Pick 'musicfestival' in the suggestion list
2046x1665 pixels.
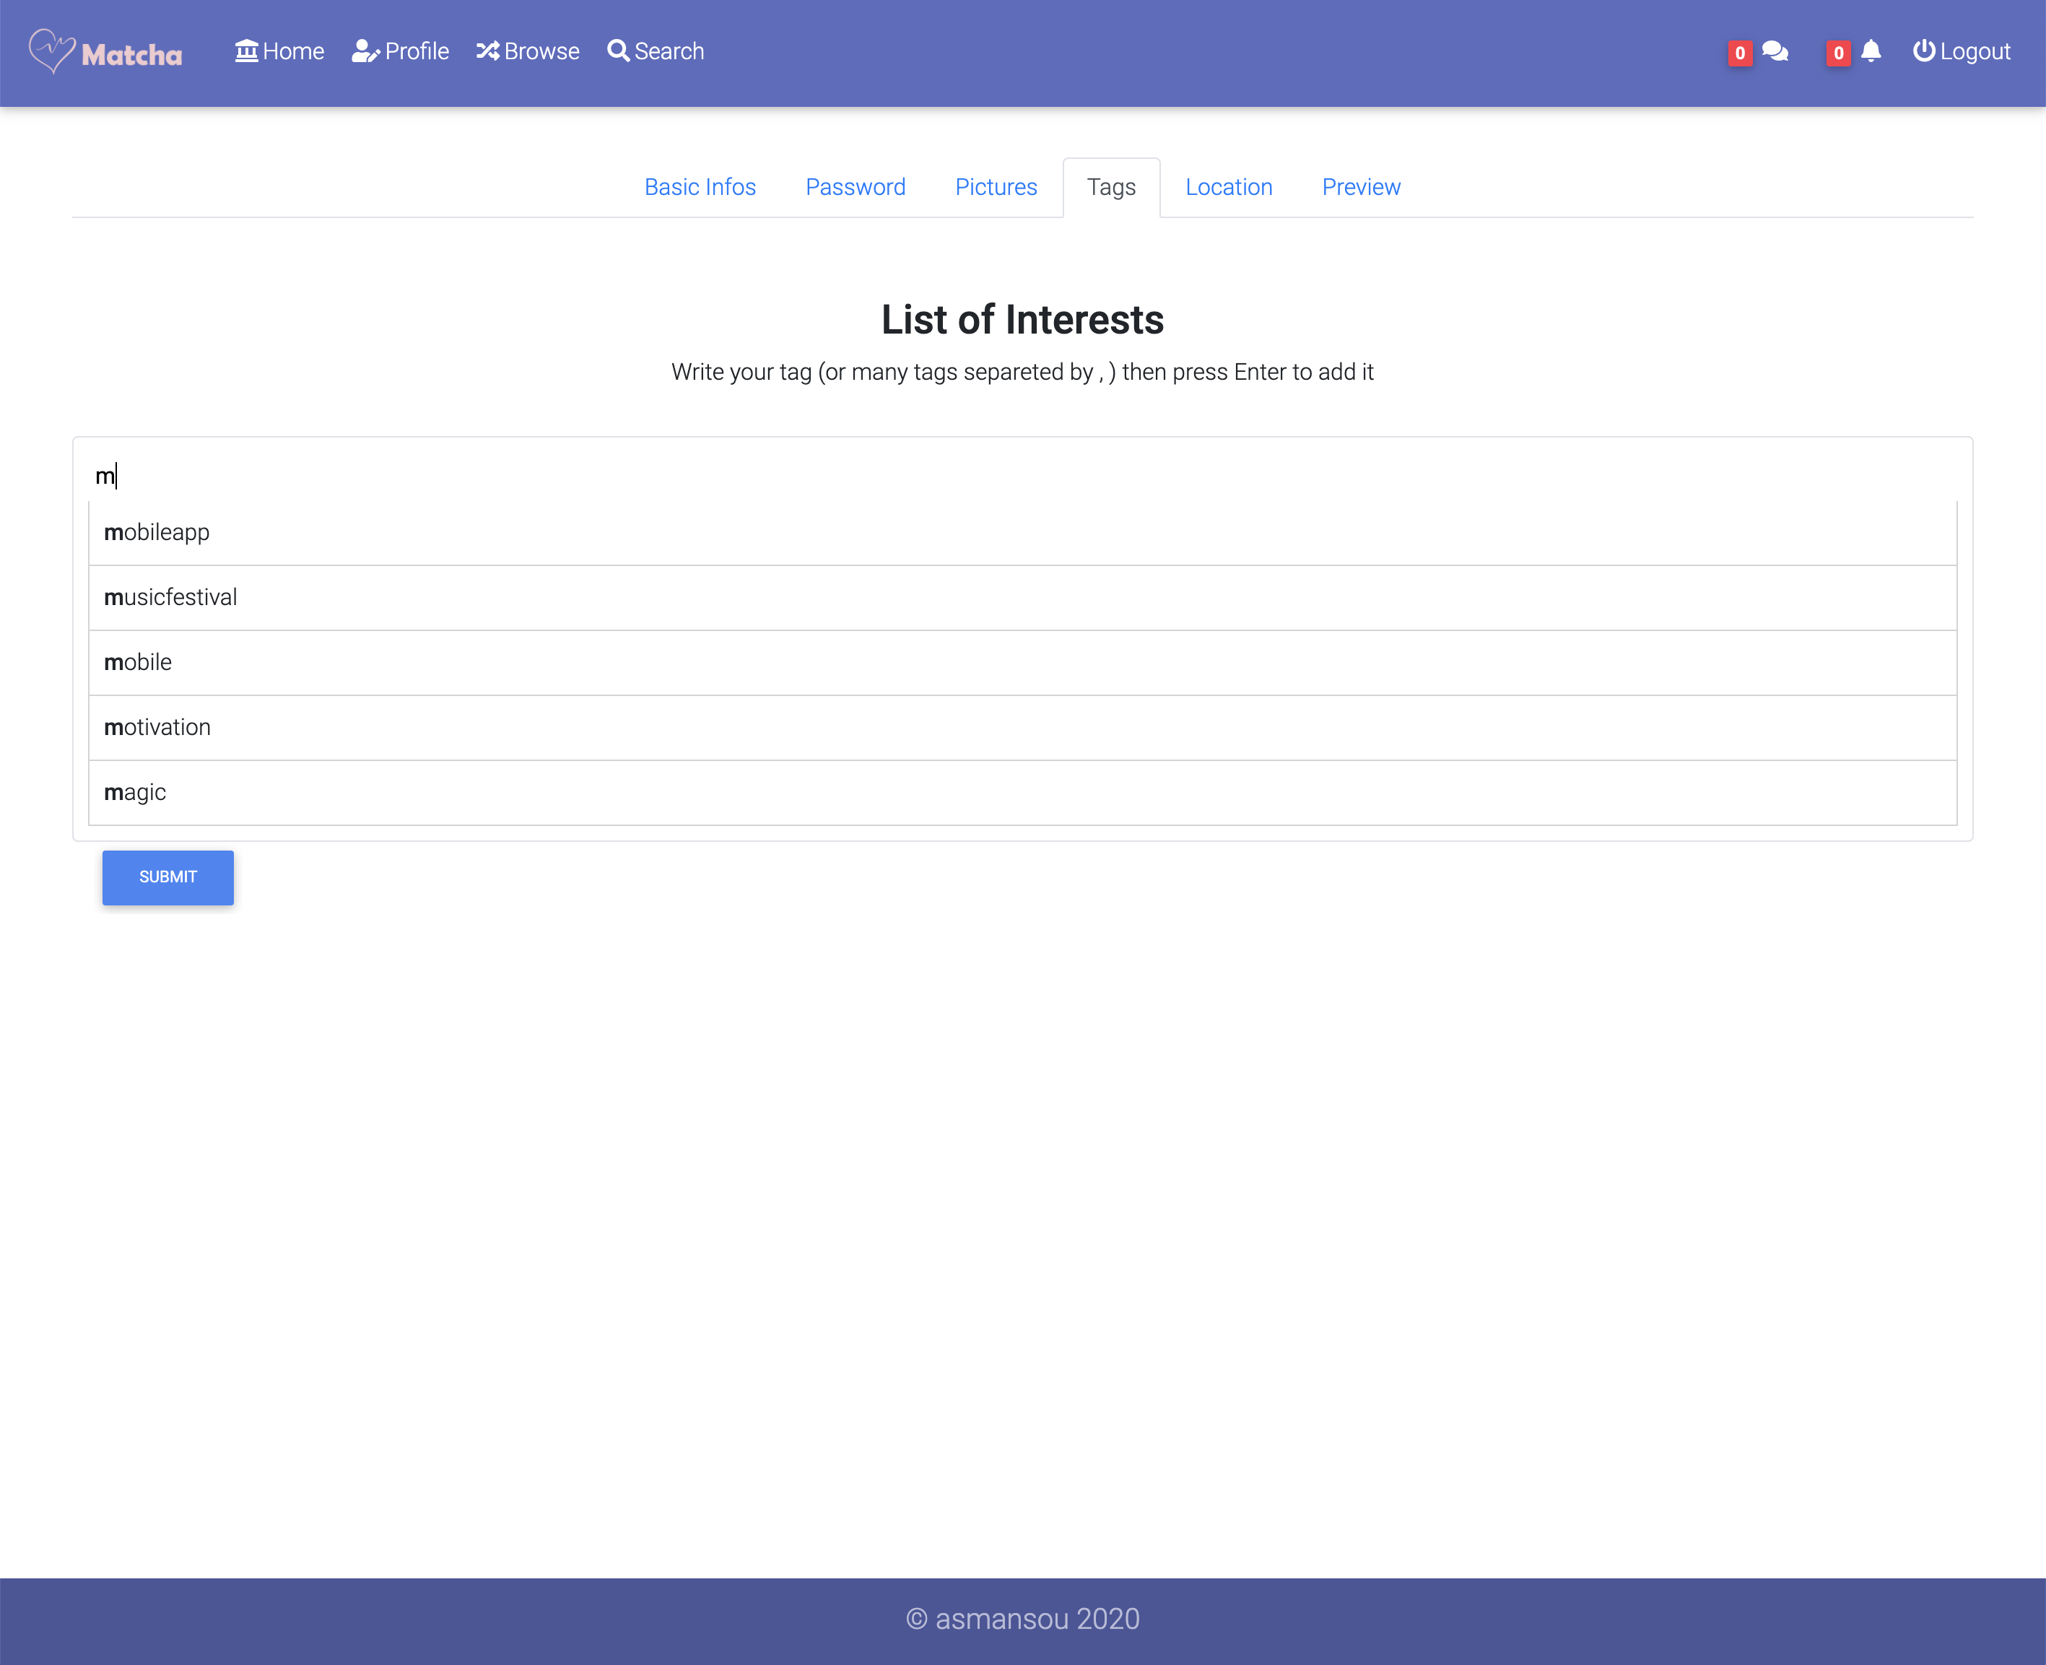(170, 598)
